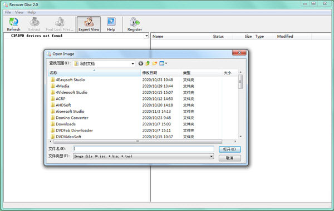Click the Size column in main window
This screenshot has width=334, height=211.
click(x=248, y=36)
